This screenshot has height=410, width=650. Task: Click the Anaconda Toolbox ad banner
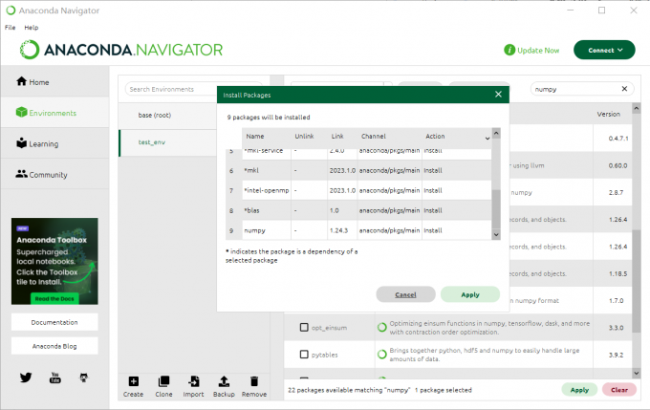pos(54,261)
